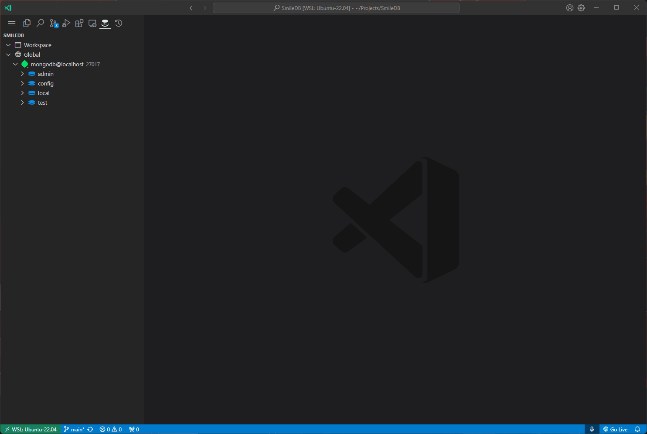The height and width of the screenshot is (434, 647).
Task: Click the local database icon
Action: 32,93
